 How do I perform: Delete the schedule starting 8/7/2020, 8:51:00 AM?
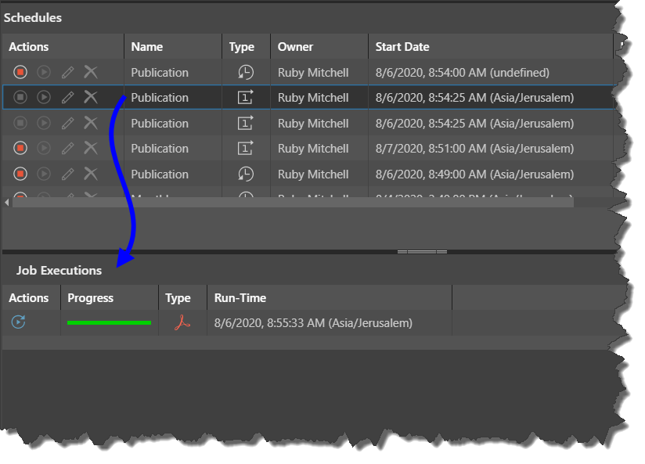coord(91,148)
